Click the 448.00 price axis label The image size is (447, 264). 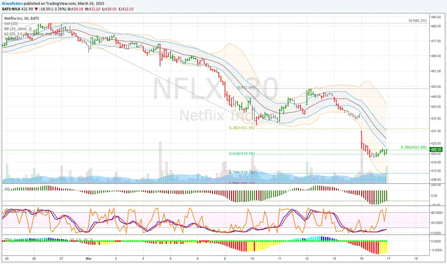point(436,96)
